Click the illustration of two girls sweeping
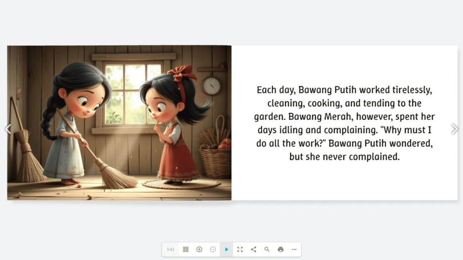Viewport: 463px width, 260px height. (x=119, y=123)
